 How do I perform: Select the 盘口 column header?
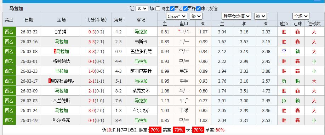tap(184, 24)
